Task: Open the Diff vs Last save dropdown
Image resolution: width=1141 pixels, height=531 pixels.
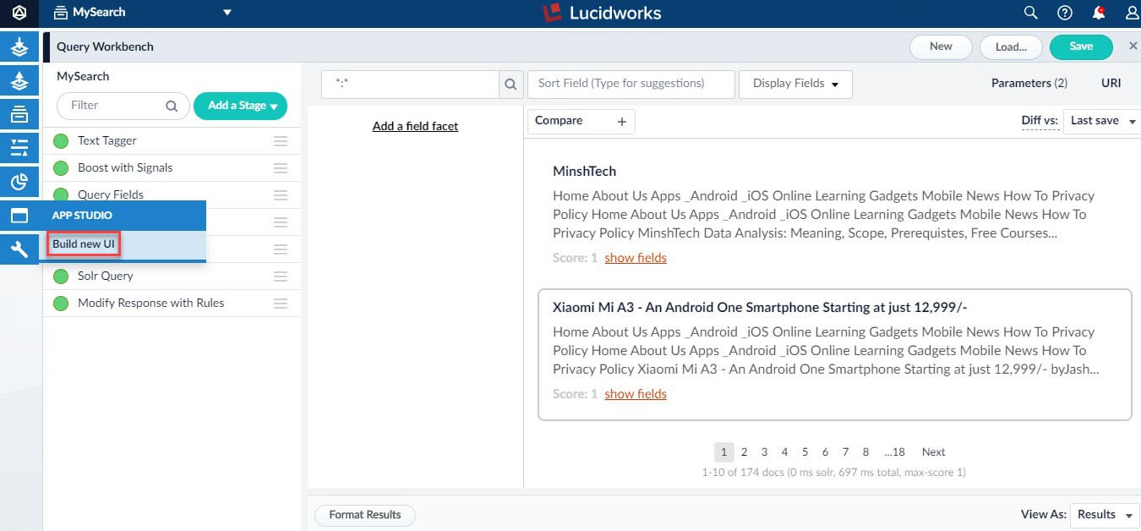Action: click(1101, 121)
